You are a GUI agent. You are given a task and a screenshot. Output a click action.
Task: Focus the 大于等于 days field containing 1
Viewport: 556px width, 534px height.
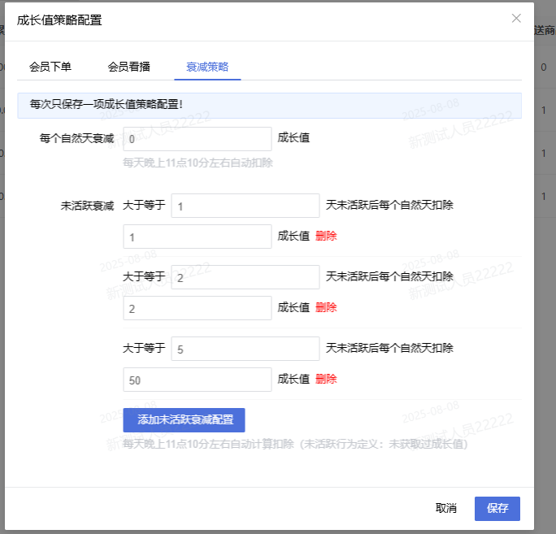(245, 206)
